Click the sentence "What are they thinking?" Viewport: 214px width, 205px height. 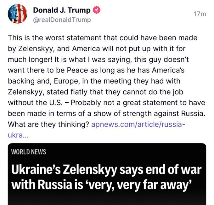click(48, 124)
